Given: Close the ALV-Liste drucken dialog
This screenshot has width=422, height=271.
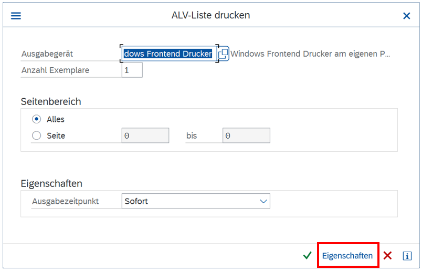Looking at the screenshot, I should [406, 16].
